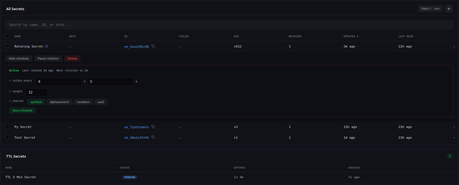Click the Active status label
Screen dimensions: 459x185
point(14,70)
